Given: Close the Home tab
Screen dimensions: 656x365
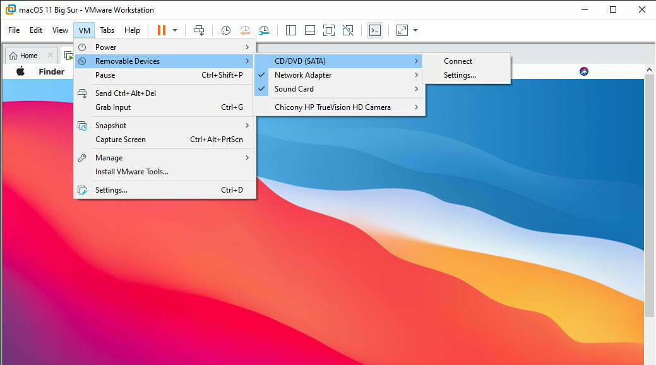Looking at the screenshot, I should (51, 55).
